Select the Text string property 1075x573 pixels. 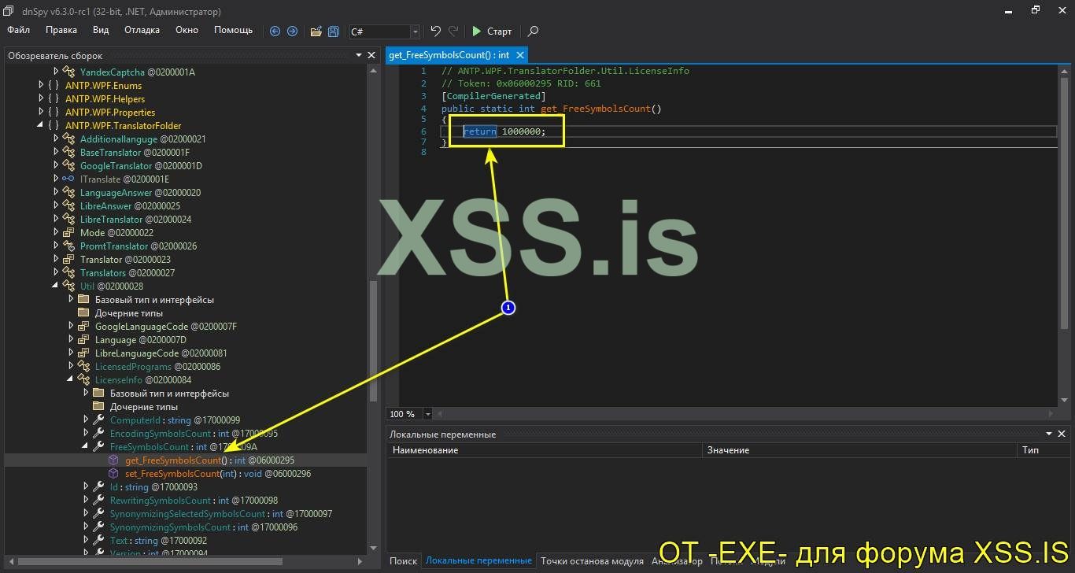158,541
